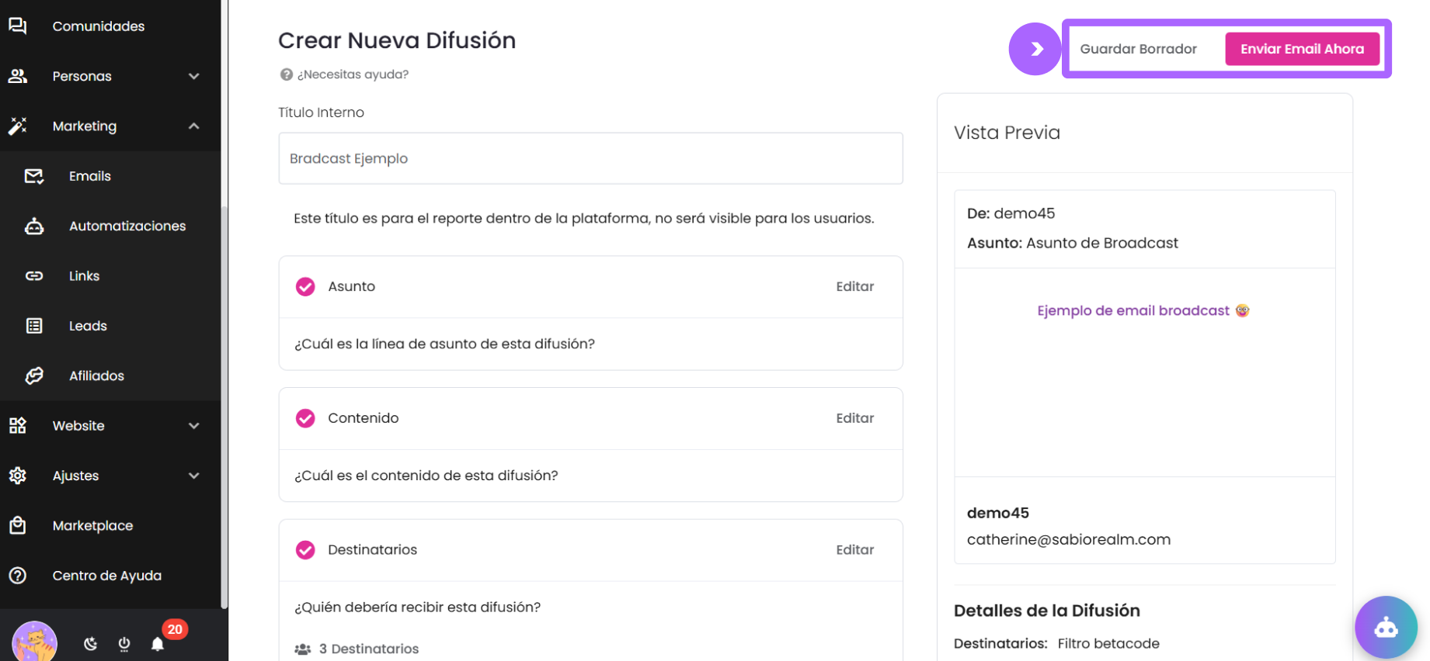Open the notifications bell
The image size is (1430, 661).
click(x=158, y=644)
